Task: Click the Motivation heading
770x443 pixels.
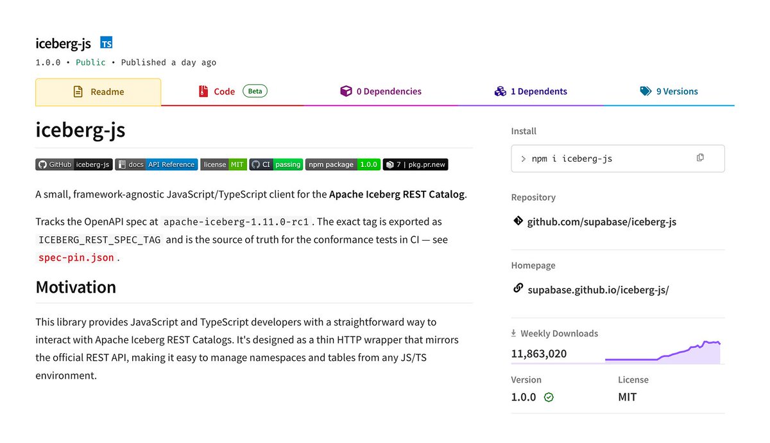Action: pos(76,286)
